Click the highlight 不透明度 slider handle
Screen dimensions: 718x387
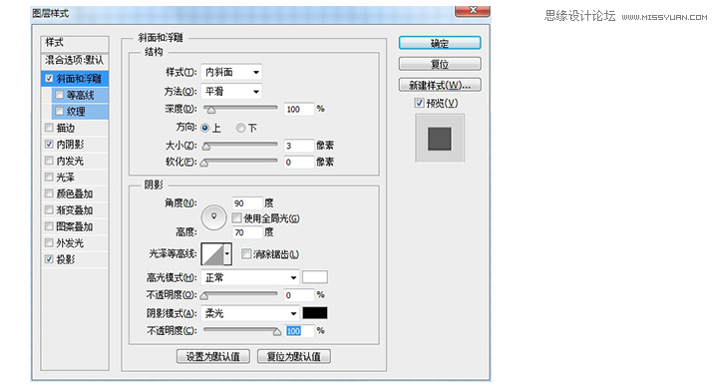(204, 296)
